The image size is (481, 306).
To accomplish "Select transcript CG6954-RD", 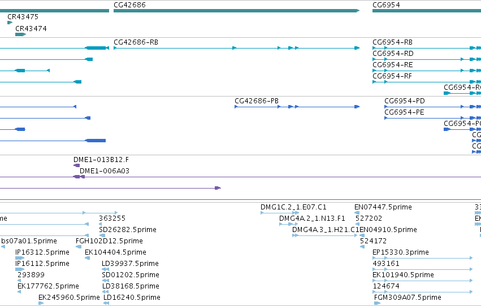I will click(x=393, y=54).
